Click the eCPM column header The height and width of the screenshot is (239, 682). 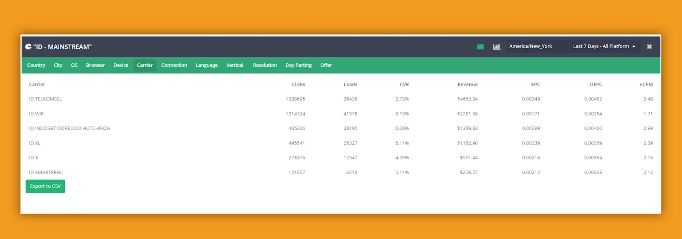click(646, 85)
